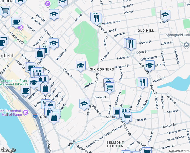Open the coffee cup marker near Margaret St
The height and width of the screenshot is (153, 190).
(25, 90)
